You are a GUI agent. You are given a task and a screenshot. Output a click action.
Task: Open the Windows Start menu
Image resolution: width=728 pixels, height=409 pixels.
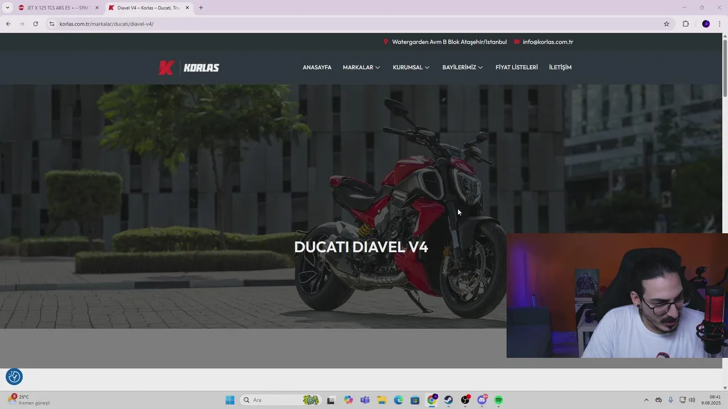230,400
